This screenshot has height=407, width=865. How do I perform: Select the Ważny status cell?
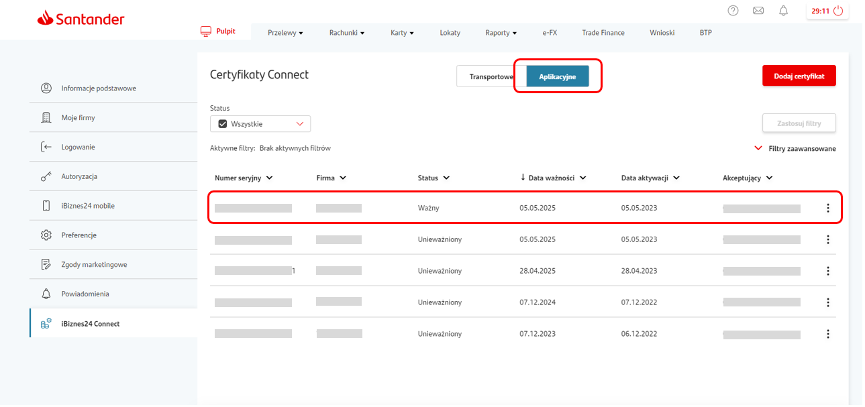pyautogui.click(x=429, y=209)
